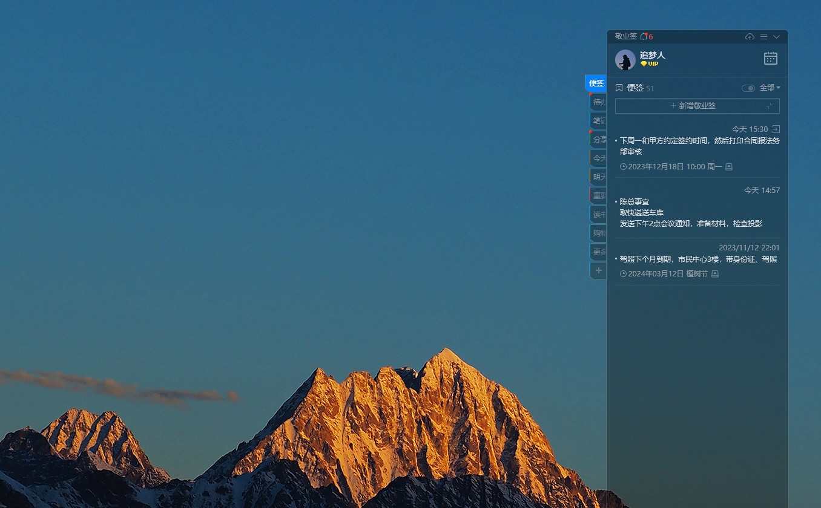This screenshot has width=821, height=508.
Task: Add a new category with plus tab
Action: tap(598, 270)
